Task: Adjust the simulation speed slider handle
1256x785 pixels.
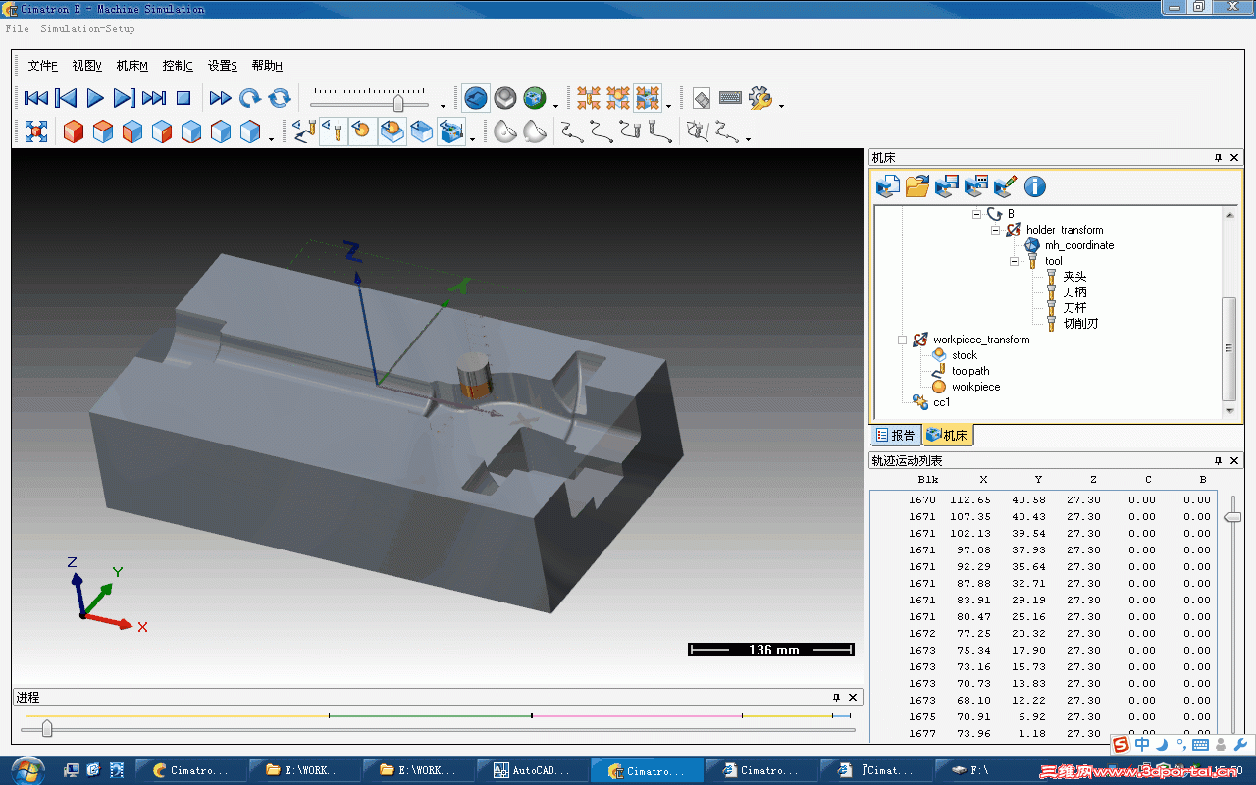Action: click(398, 103)
